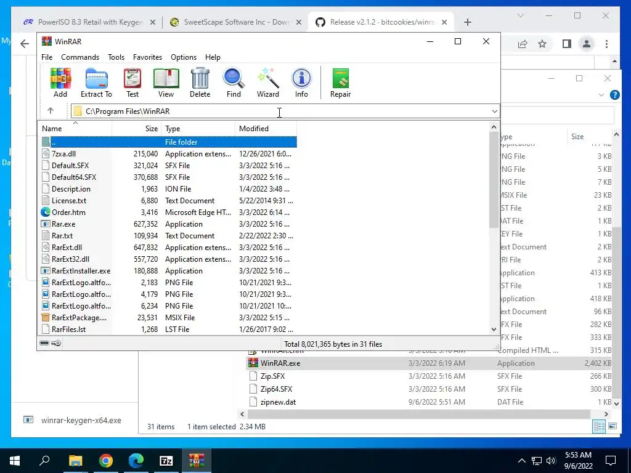Click the browser share icon
This screenshot has width=631, height=473.
523,44
